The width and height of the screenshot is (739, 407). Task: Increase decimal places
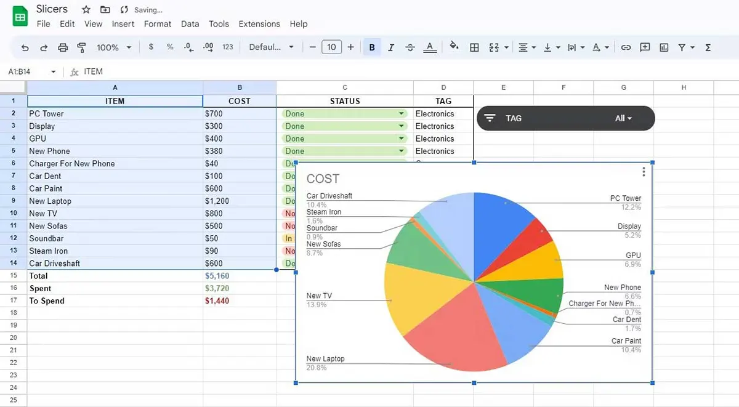point(207,47)
